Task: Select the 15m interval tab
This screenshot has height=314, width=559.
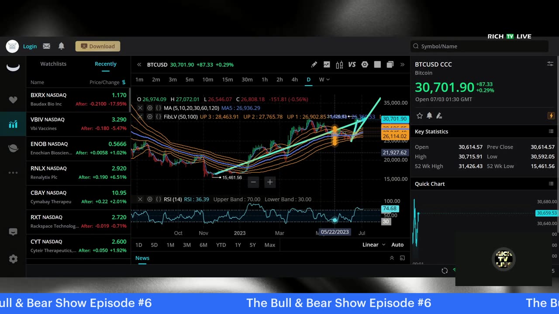Action: click(x=228, y=79)
